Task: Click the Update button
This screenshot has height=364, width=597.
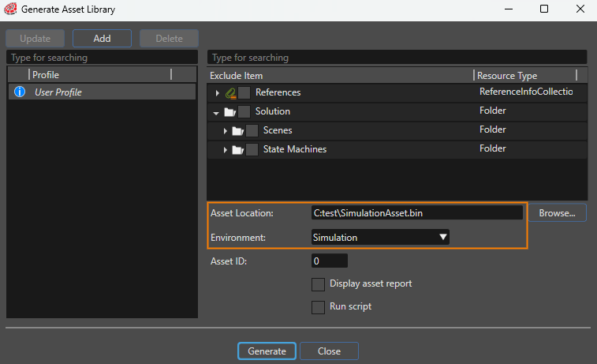Action: [x=35, y=39]
